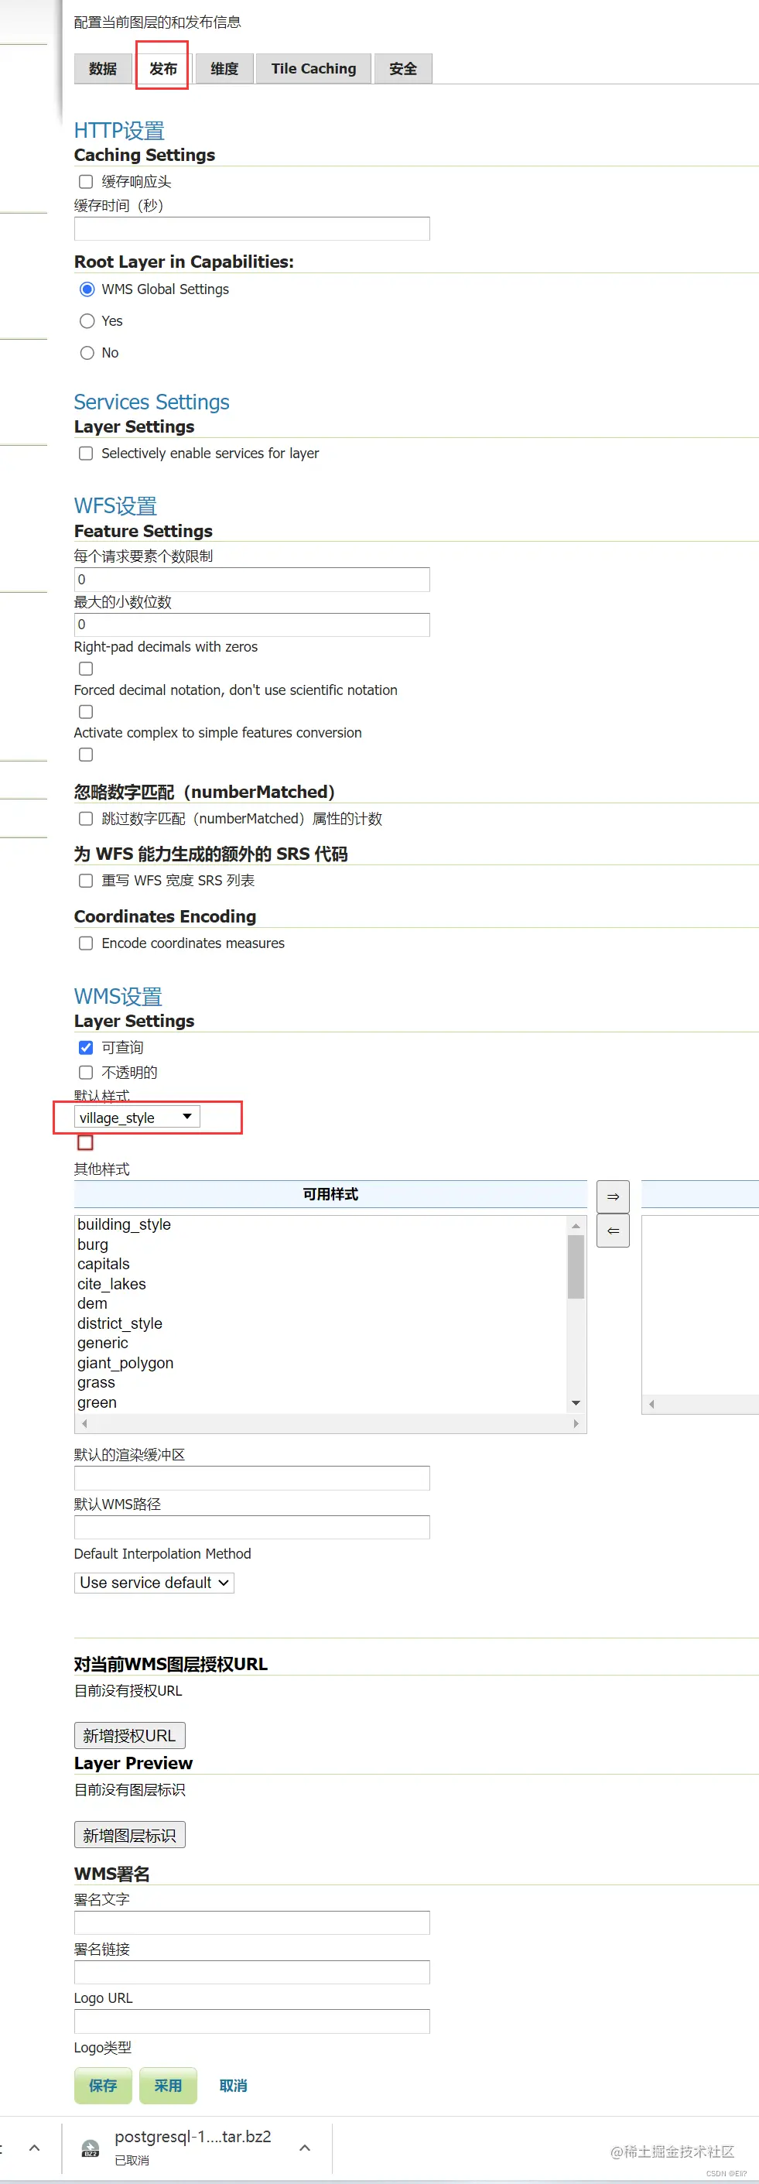The image size is (759, 2184).
Task: Select generic in available styles list
Action: click(103, 1343)
